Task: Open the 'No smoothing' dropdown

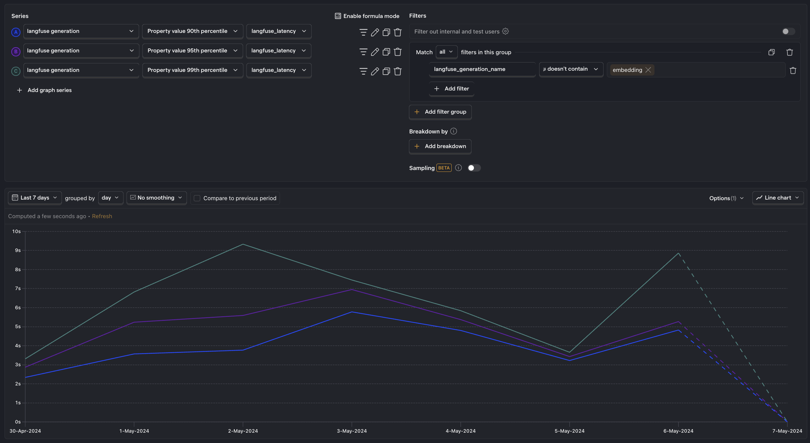Action: tap(156, 197)
